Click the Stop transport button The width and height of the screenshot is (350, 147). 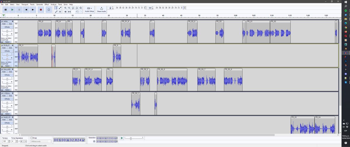pos(19,10)
